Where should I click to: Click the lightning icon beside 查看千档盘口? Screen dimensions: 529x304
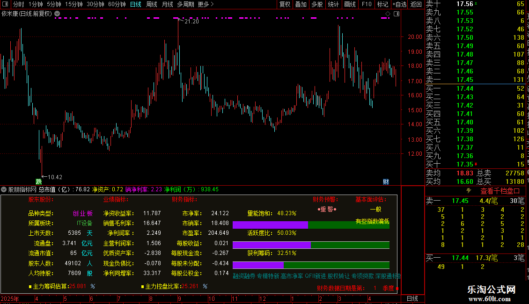click(469, 191)
